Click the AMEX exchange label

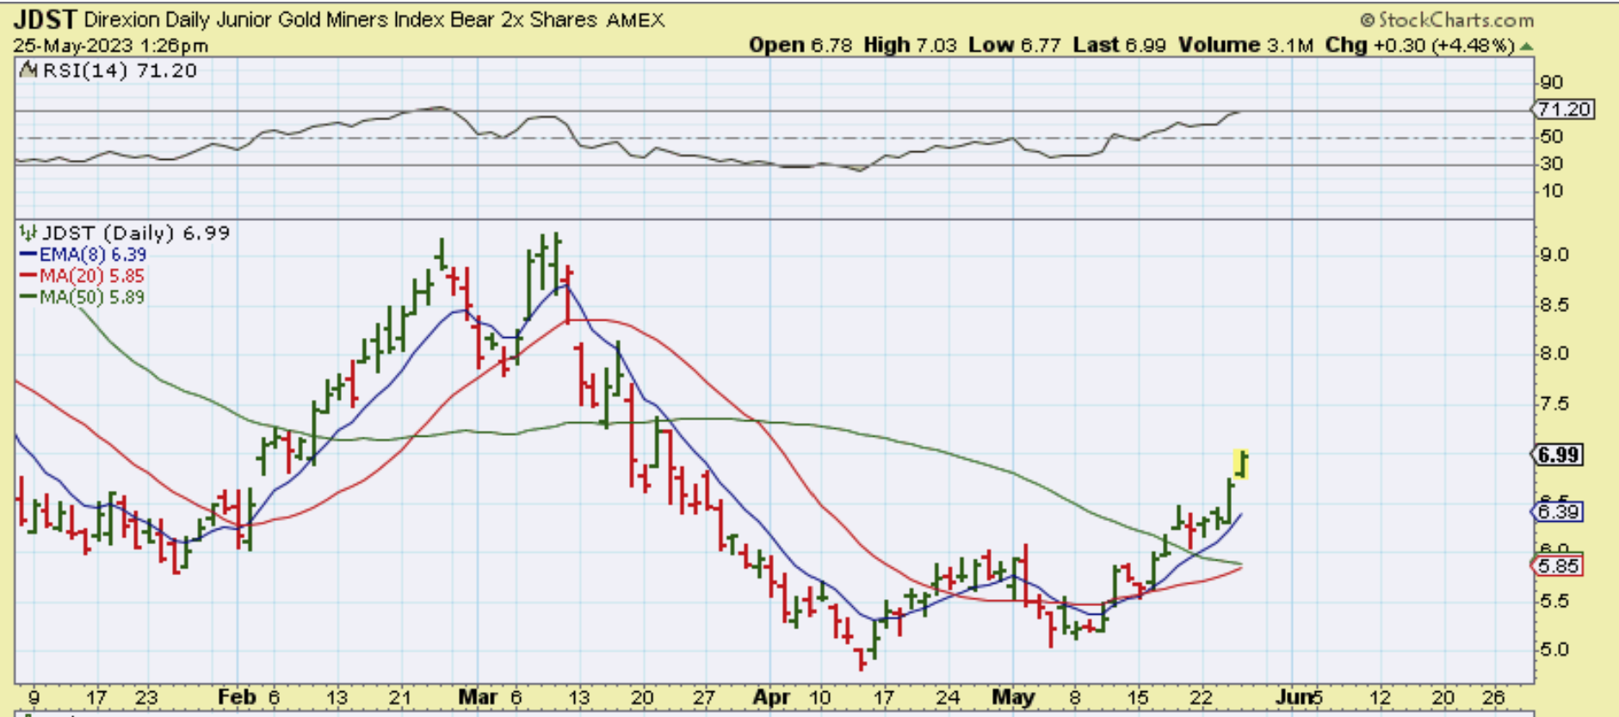click(x=635, y=20)
